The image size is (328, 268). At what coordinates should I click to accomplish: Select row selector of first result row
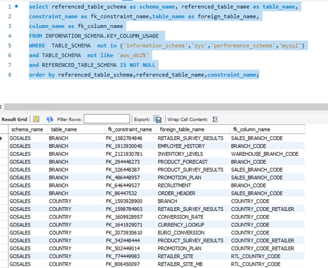(x=4, y=138)
